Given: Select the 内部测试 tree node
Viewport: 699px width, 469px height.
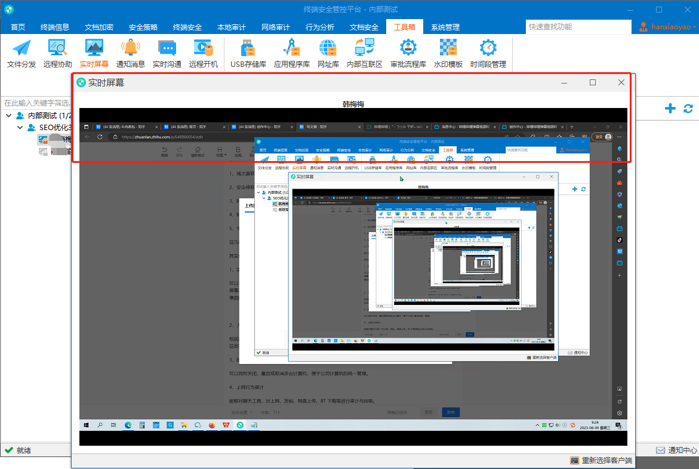Looking at the screenshot, I should (44, 116).
